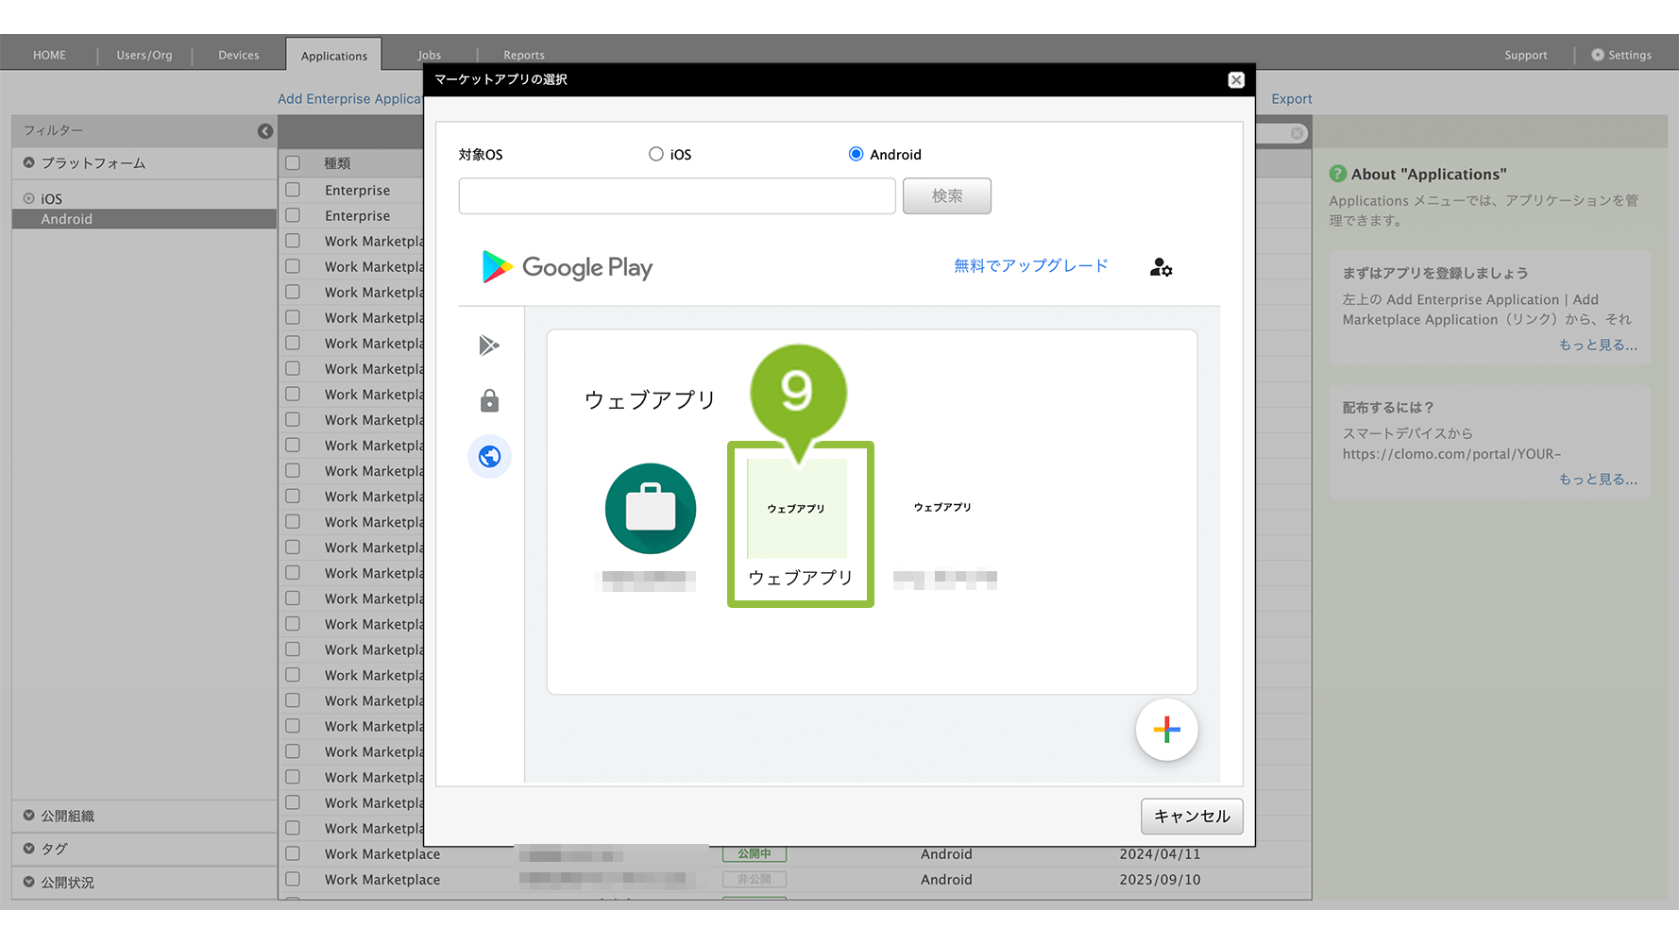Collapse the filter panel arrow
The height and width of the screenshot is (944, 1679).
(265, 131)
